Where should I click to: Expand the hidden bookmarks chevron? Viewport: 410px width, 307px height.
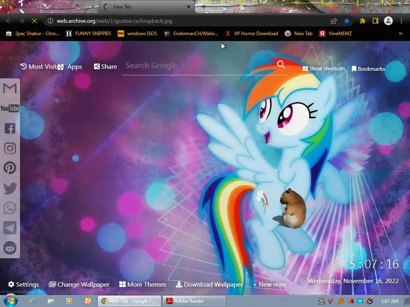click(400, 34)
